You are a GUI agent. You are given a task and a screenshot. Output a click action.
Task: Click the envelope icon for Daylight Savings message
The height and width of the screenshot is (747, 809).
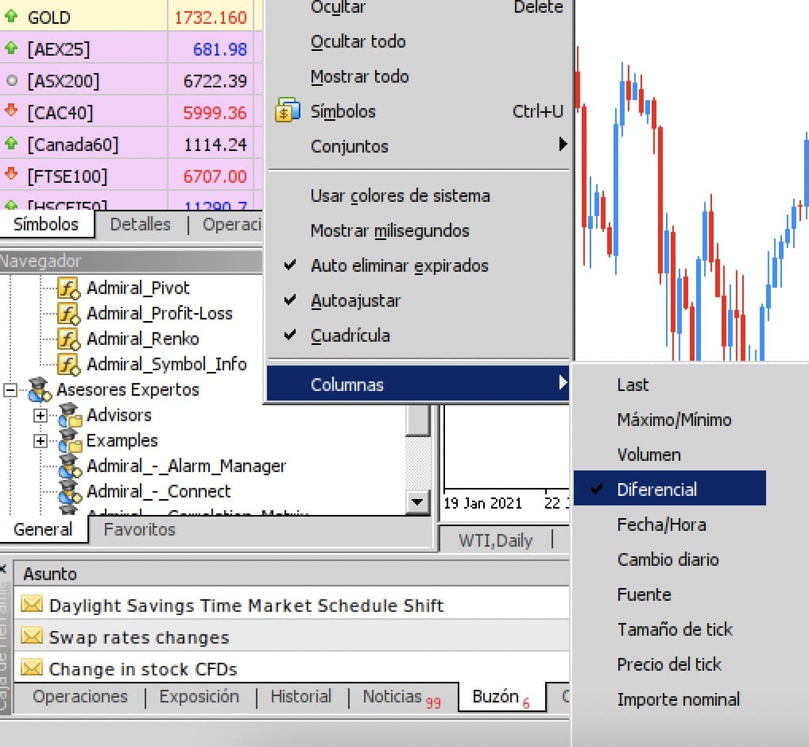click(x=32, y=604)
